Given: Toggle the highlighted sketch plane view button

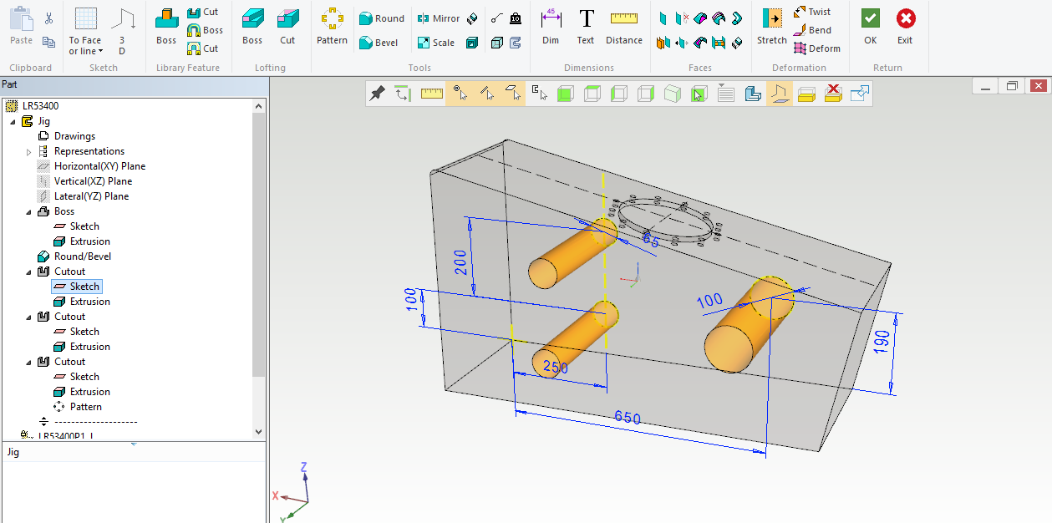Looking at the screenshot, I should [x=779, y=94].
